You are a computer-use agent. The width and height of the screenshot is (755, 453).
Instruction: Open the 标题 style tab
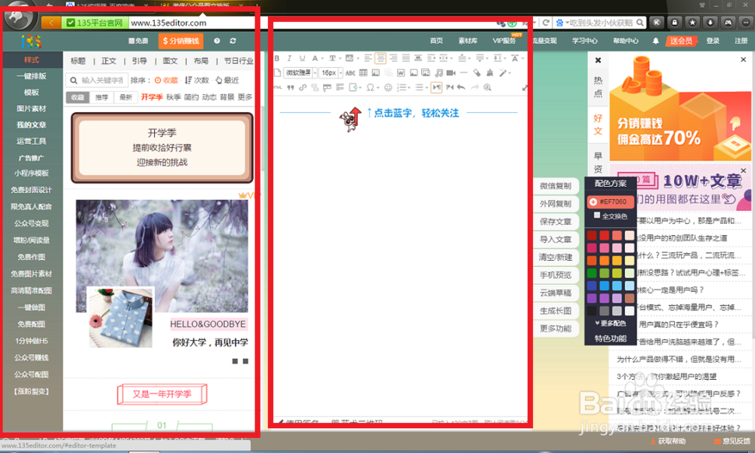click(x=78, y=60)
